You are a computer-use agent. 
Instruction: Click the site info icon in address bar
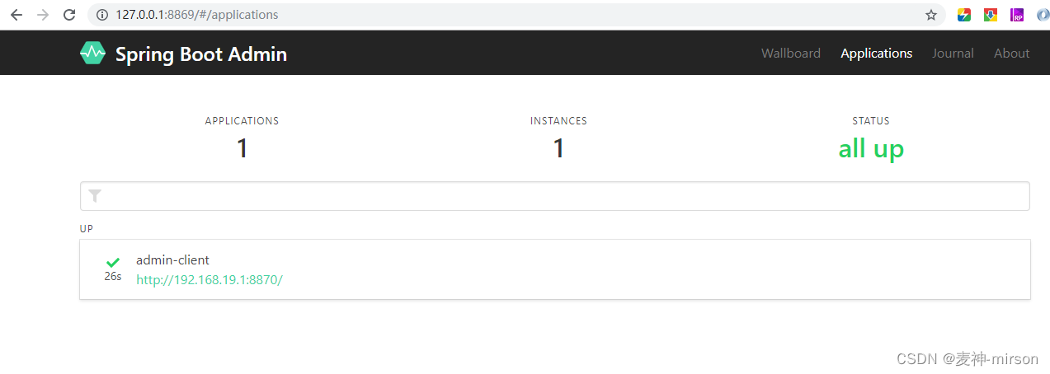click(102, 15)
